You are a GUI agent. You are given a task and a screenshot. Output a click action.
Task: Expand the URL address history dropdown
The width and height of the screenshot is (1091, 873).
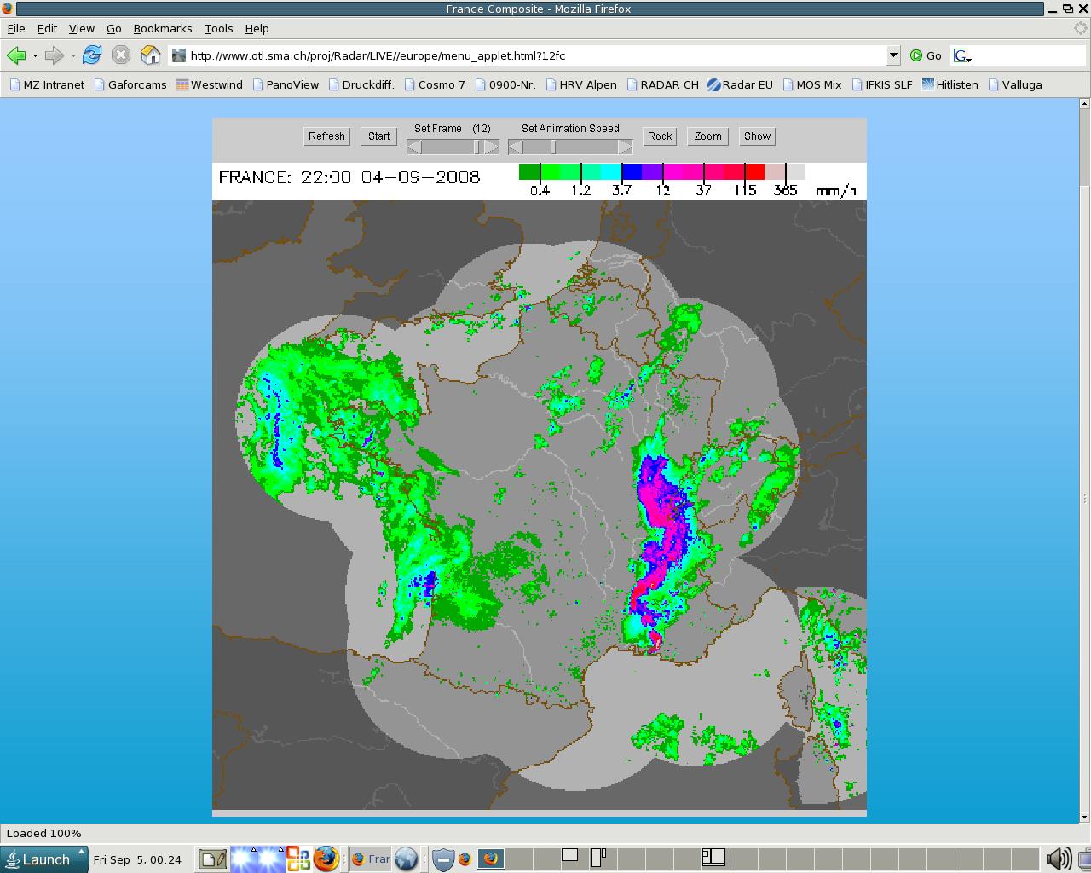coord(893,55)
